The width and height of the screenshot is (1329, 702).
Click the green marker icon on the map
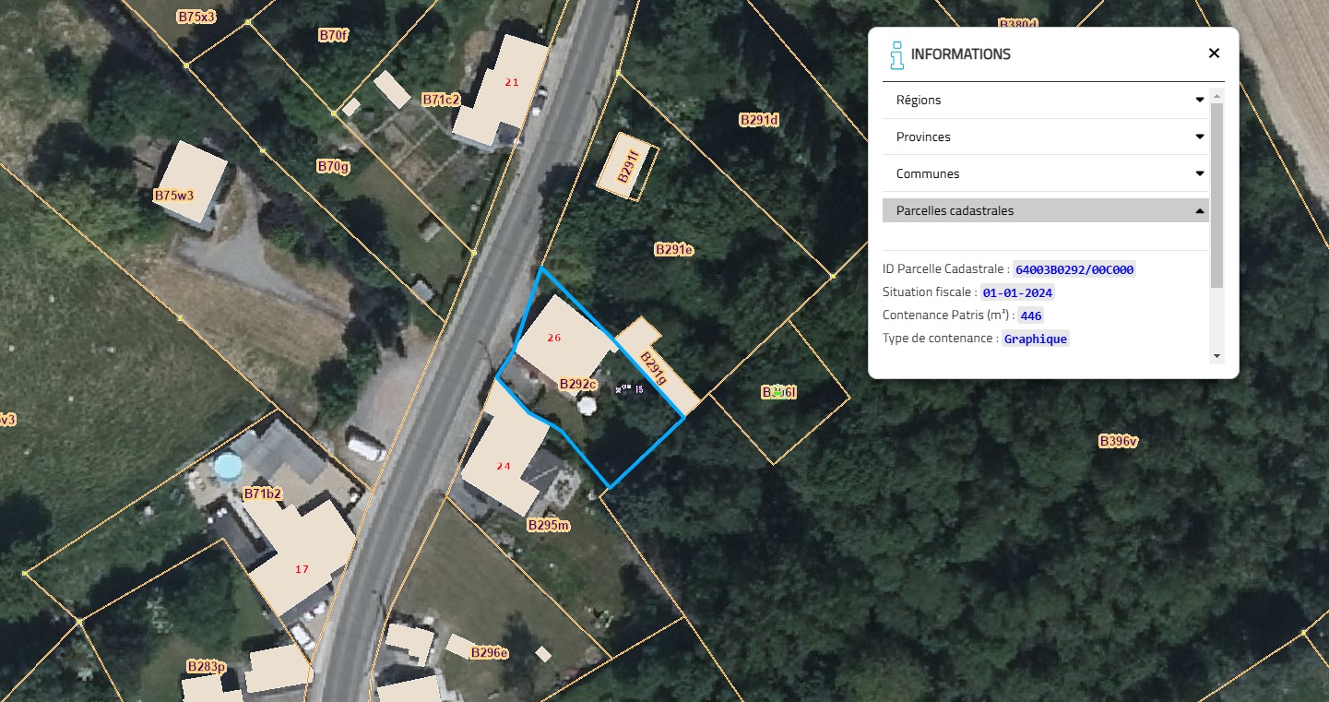(x=777, y=392)
